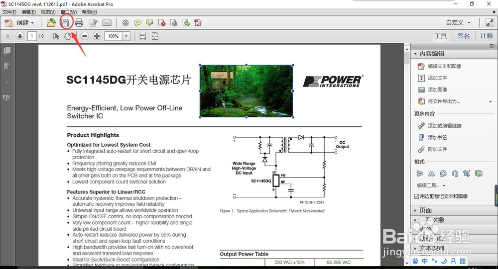The width and height of the screenshot is (498, 269).
Task: Print the file using the printer icon
Action: (79, 23)
